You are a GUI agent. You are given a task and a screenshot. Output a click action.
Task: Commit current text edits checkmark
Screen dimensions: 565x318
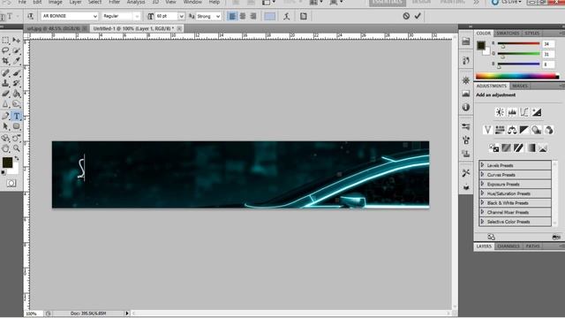tap(418, 16)
